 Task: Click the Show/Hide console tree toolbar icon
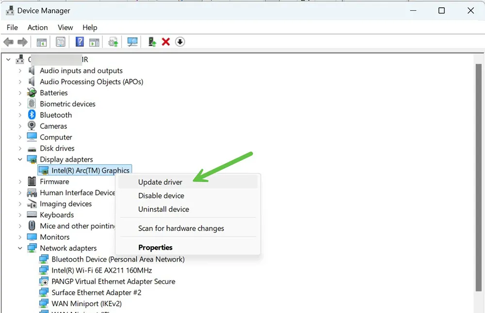point(41,42)
